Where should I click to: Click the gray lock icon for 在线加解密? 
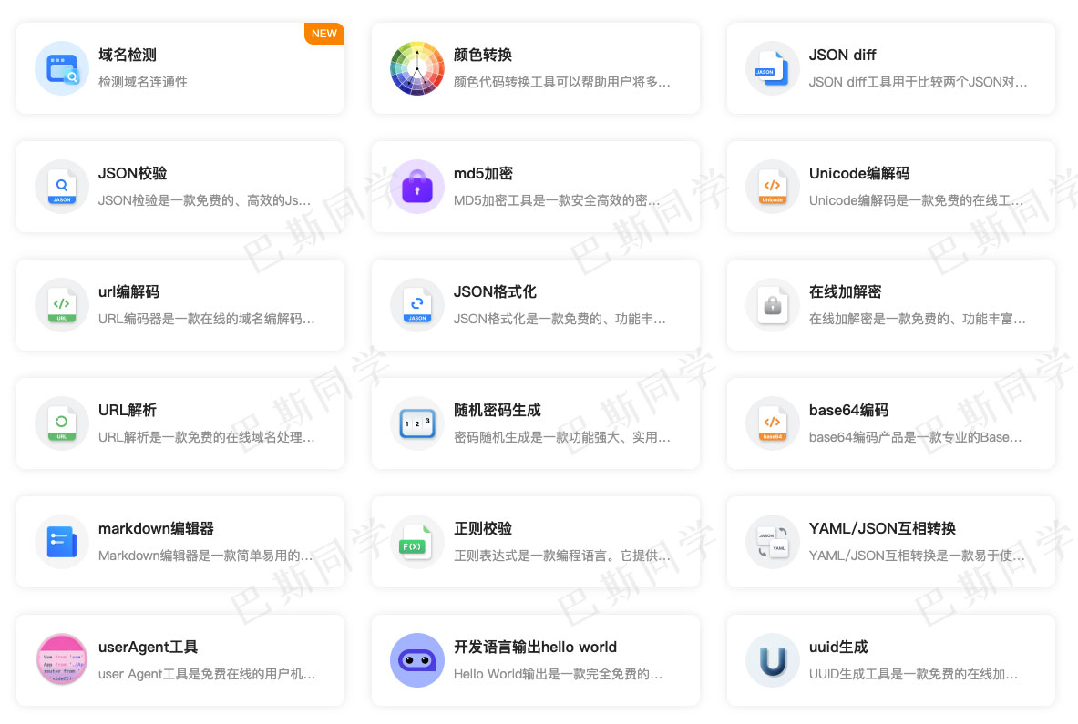773,305
